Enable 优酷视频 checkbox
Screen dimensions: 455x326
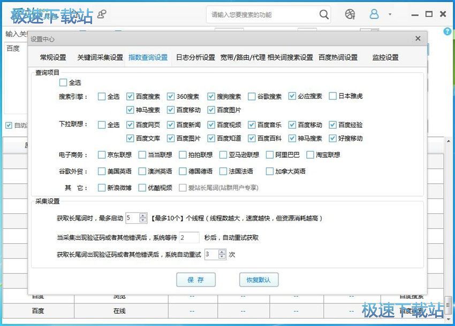[142, 188]
